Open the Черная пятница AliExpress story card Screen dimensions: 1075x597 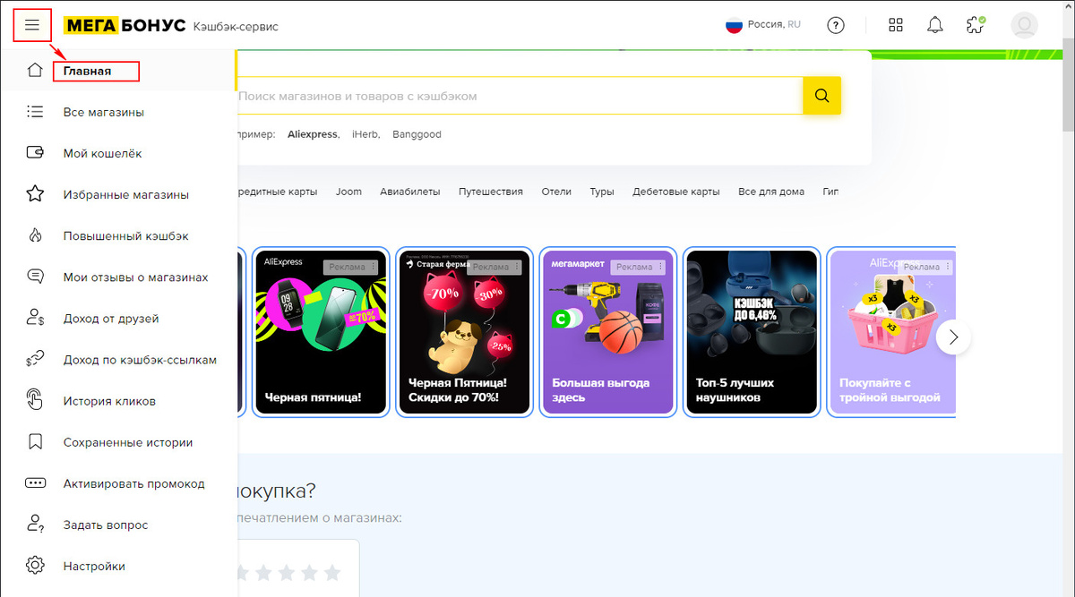coord(321,332)
